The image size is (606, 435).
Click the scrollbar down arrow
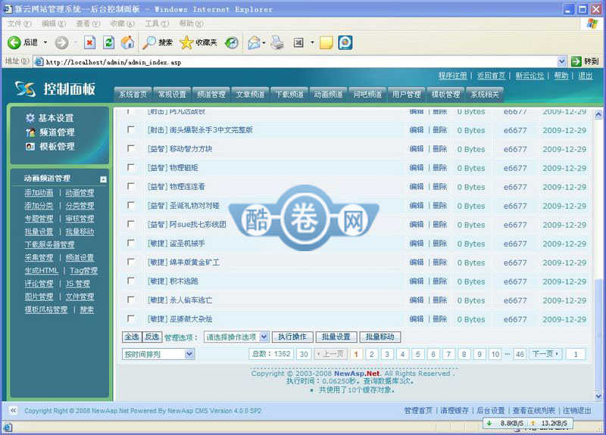[x=598, y=396]
